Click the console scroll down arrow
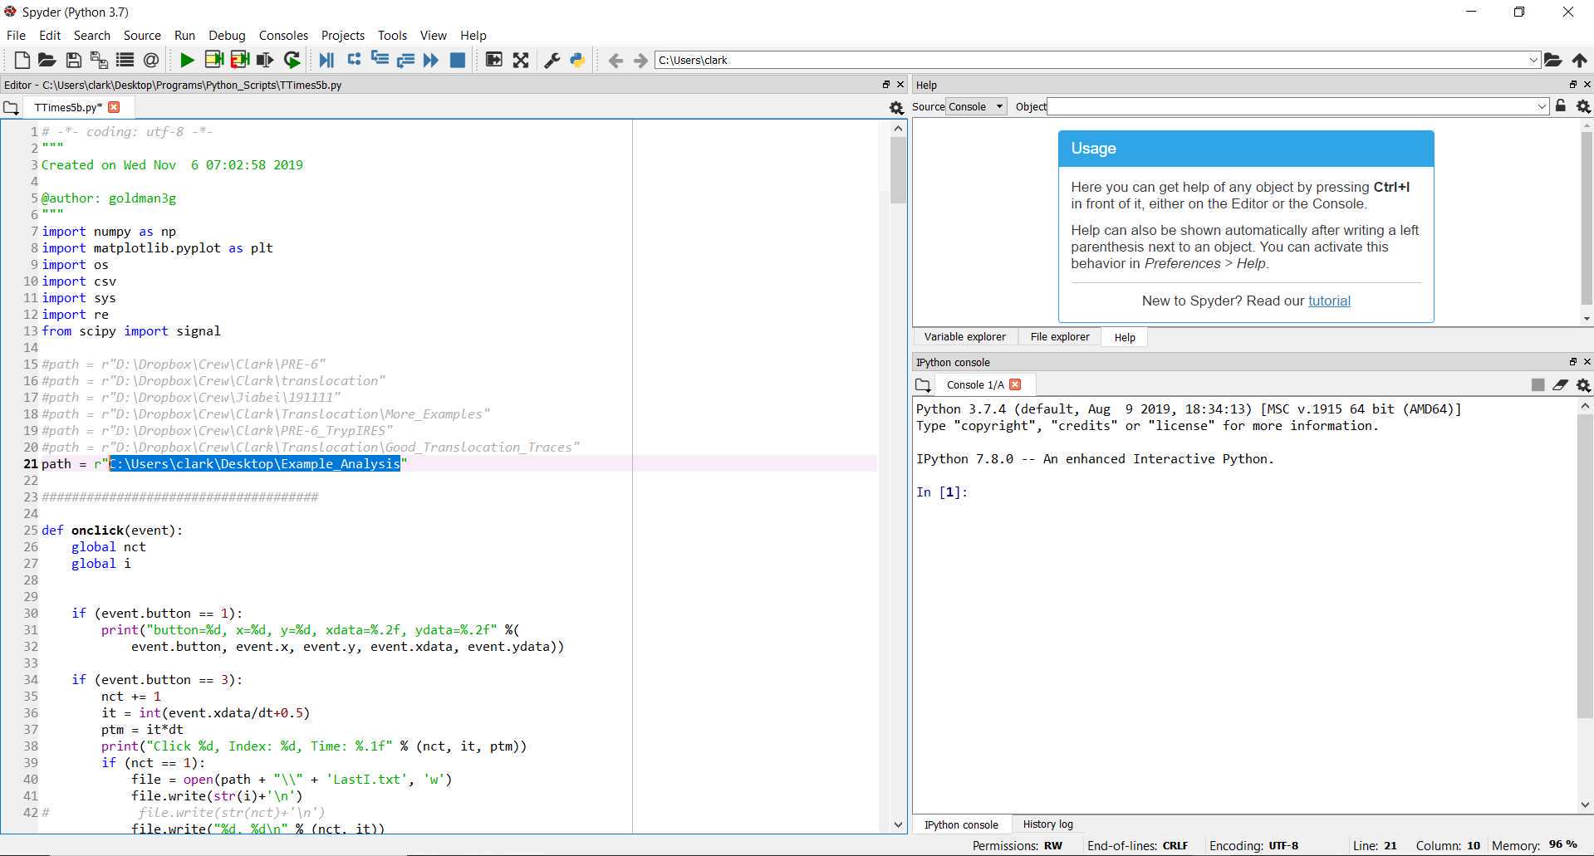 pos(1585,804)
